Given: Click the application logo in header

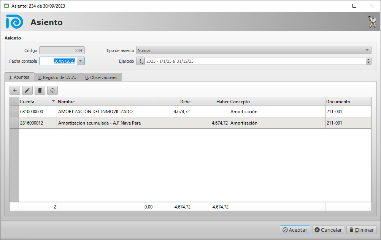Looking at the screenshot, I should [x=14, y=22].
